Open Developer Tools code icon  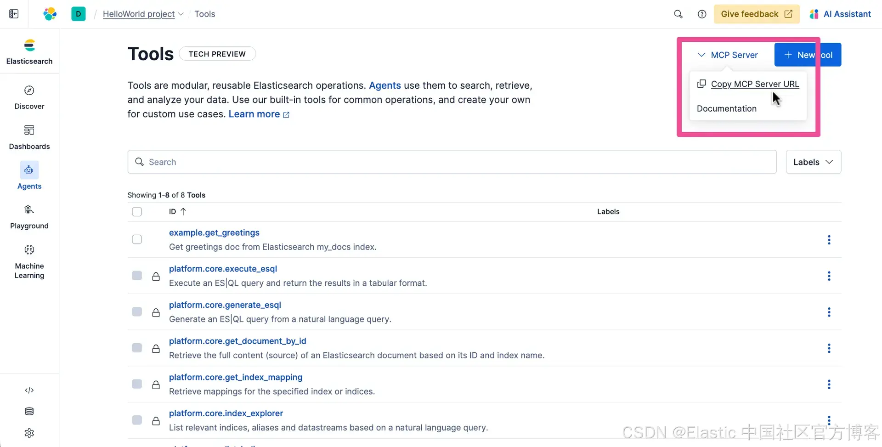click(x=29, y=390)
